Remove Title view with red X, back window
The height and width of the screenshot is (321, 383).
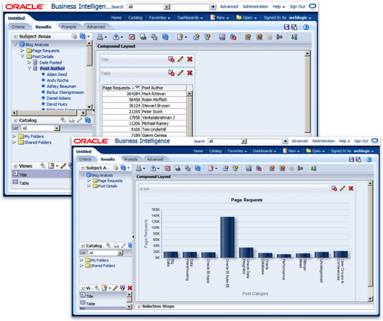(190, 59)
